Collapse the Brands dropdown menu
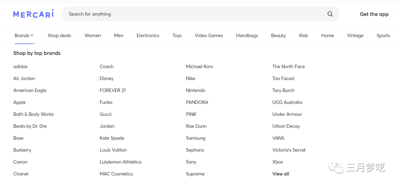The width and height of the screenshot is (398, 185). click(x=24, y=36)
